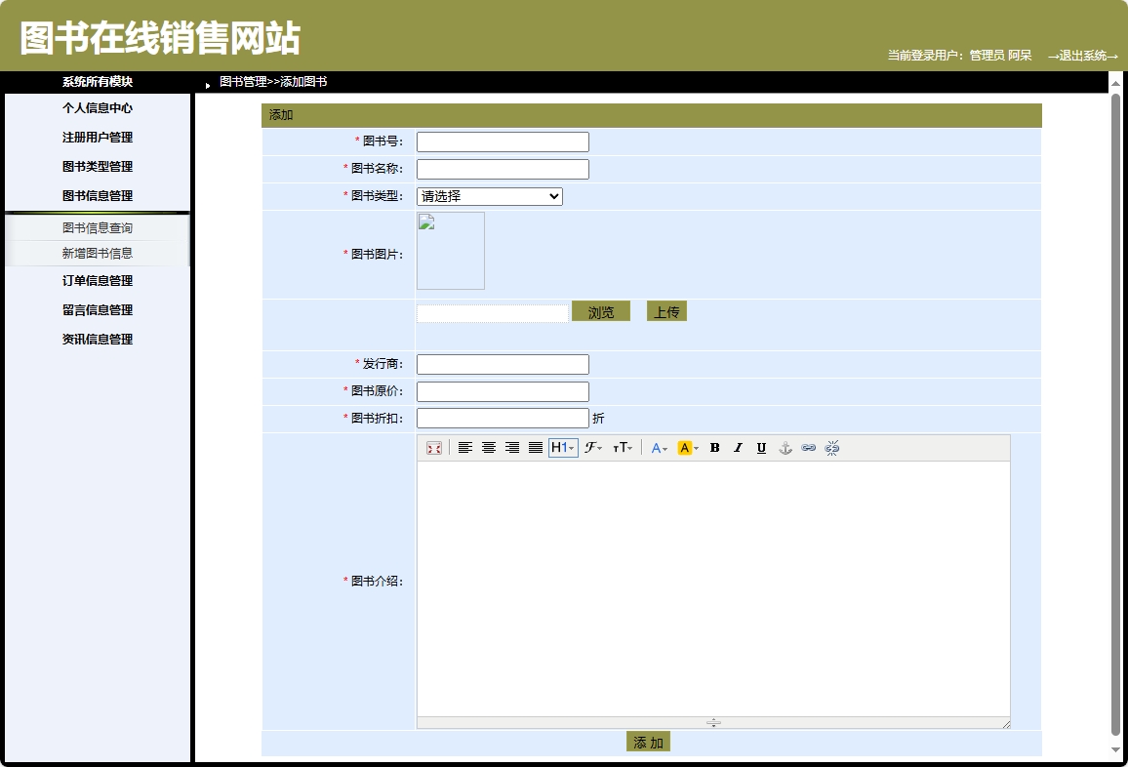Remove a link using the unlink icon
Screen dimensions: 1128x767
[833, 448]
